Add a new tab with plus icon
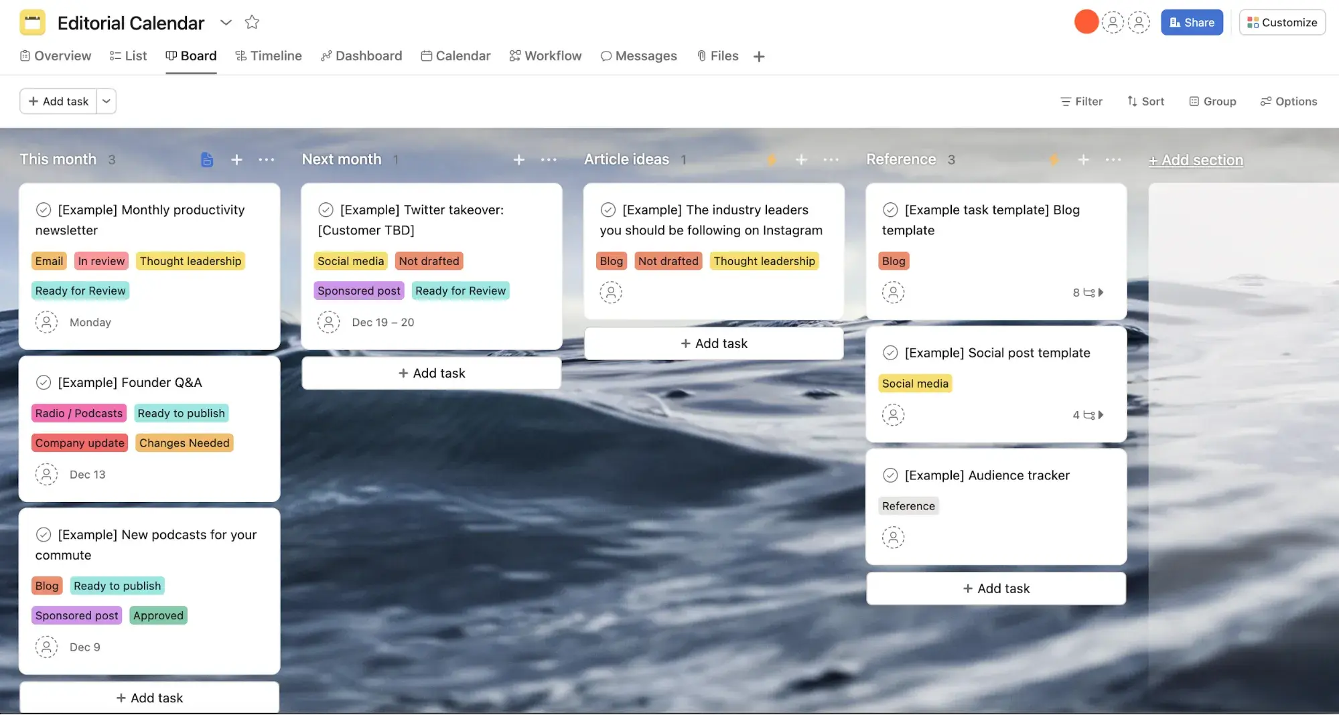Viewport: 1339px width, 715px height. [759, 56]
